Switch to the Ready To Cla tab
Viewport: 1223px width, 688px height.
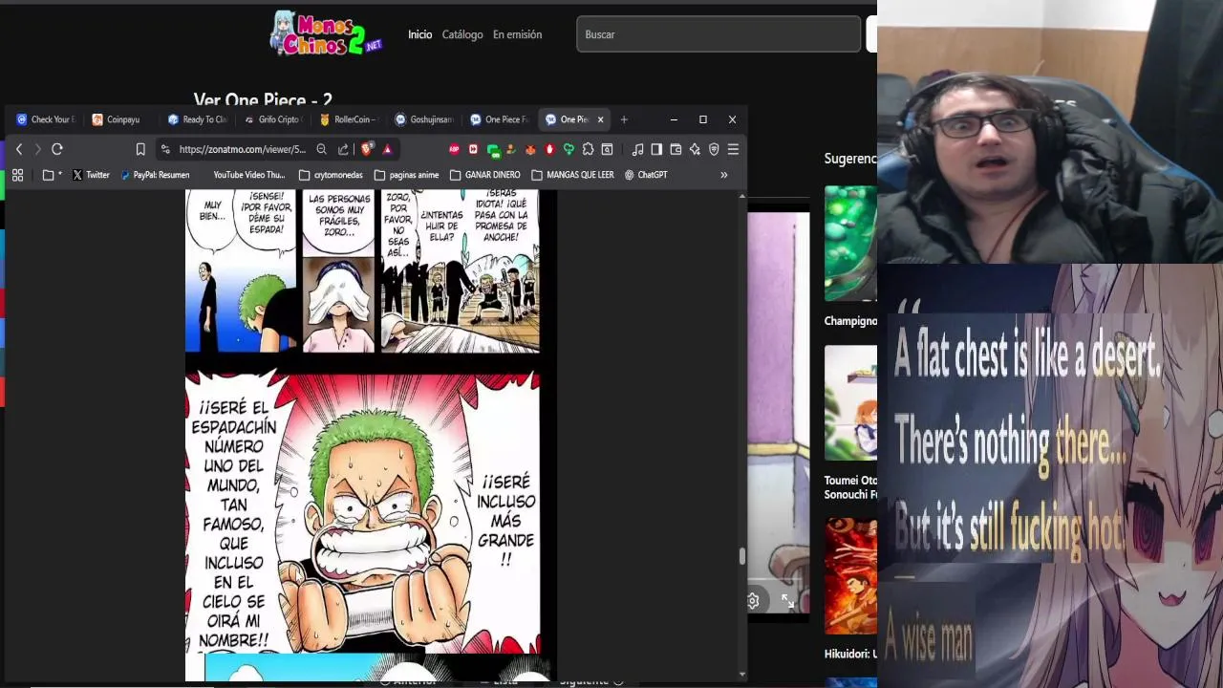(x=197, y=119)
